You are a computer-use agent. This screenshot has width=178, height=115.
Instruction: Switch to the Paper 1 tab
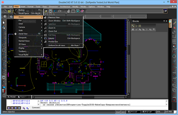(x=22, y=97)
